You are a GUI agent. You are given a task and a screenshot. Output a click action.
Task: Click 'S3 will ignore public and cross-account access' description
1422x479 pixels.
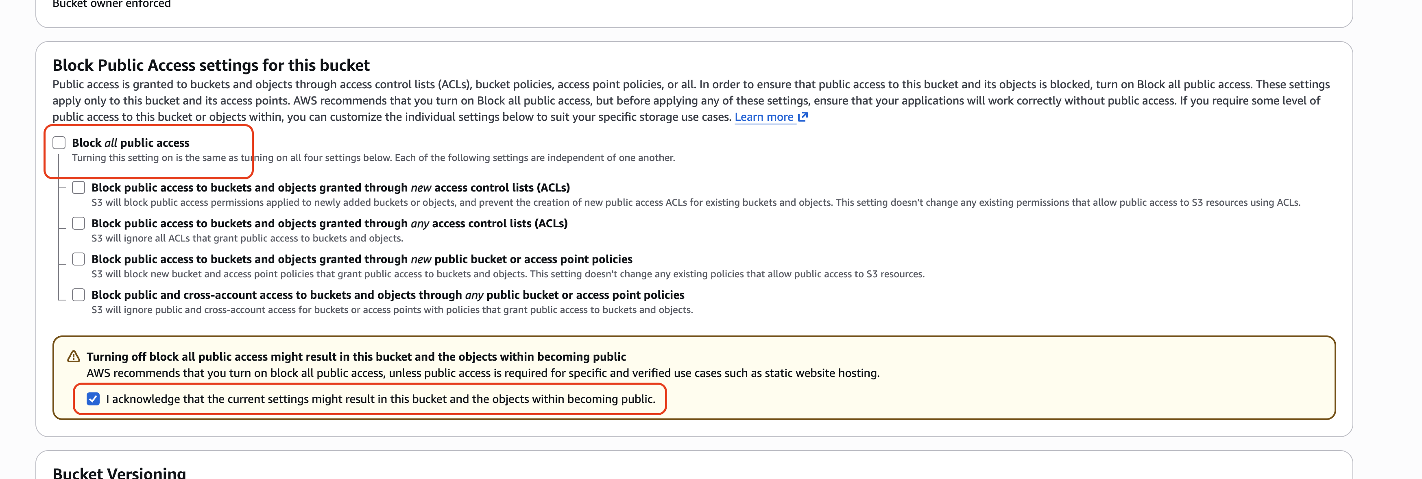392,310
